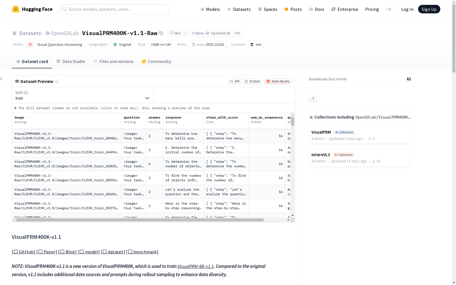Image resolution: width=456 pixels, height=285 pixels.
Task: Select the mit license tag
Action: (256, 44)
